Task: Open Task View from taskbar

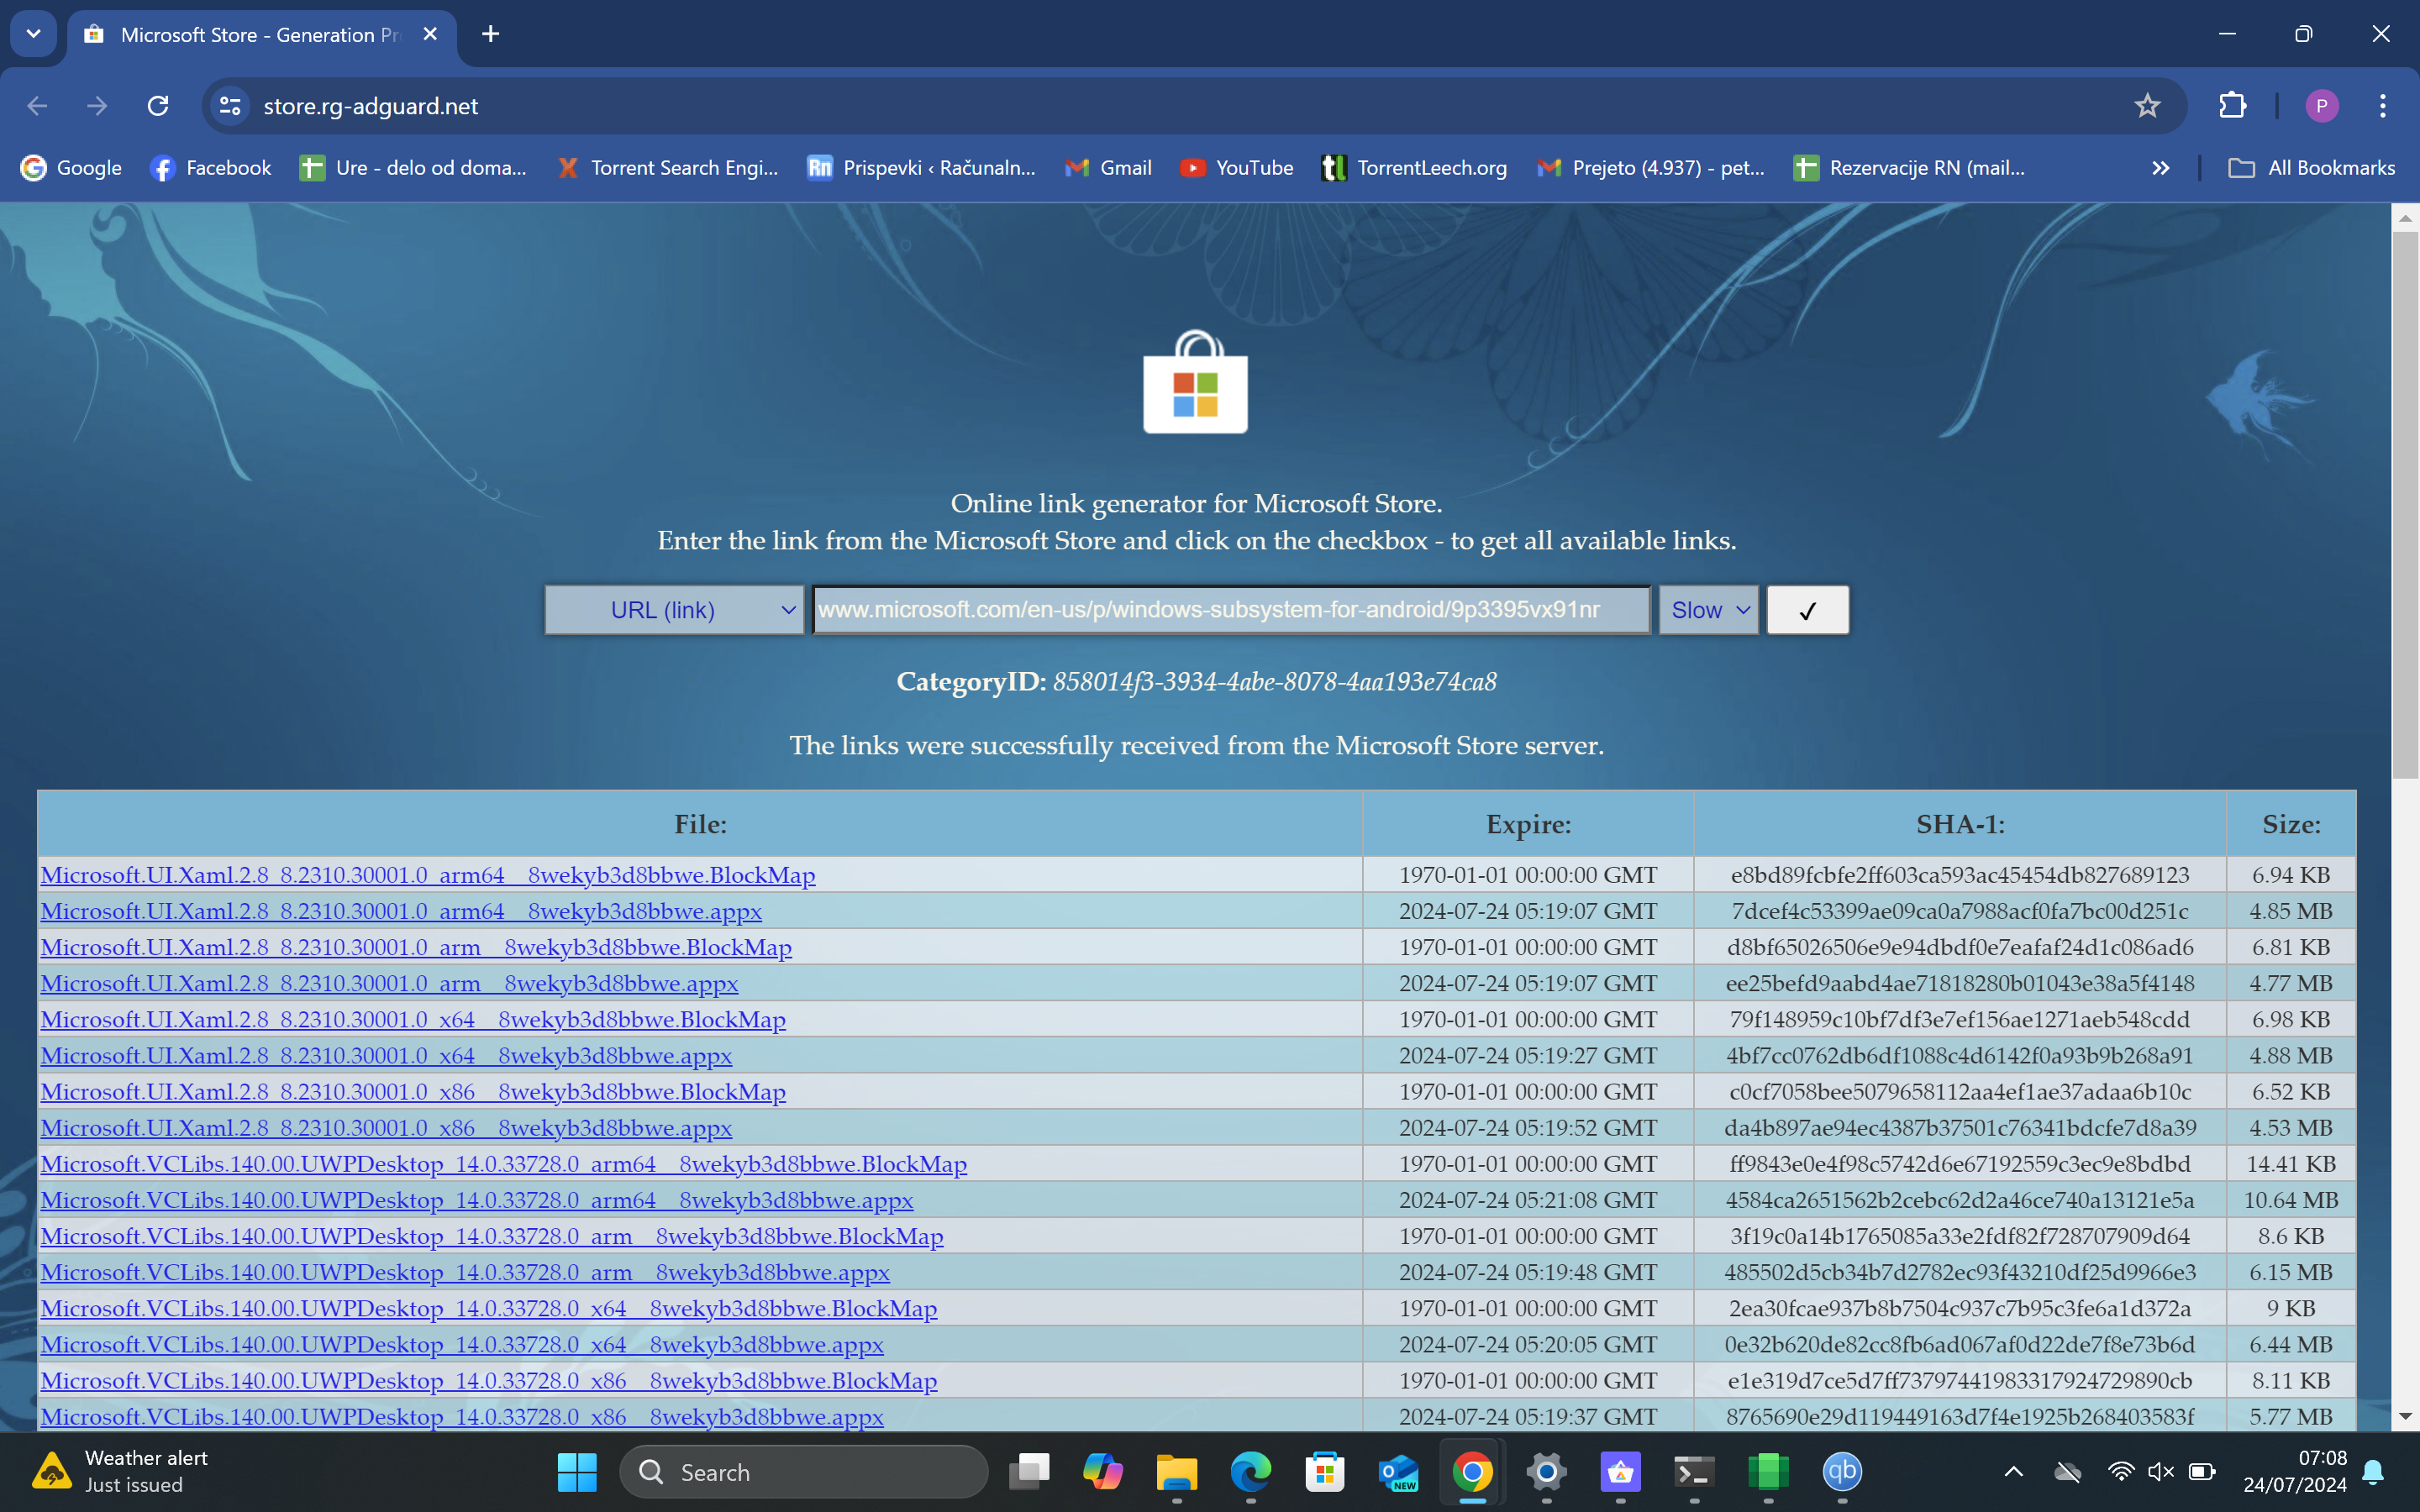Action: point(1029,1472)
